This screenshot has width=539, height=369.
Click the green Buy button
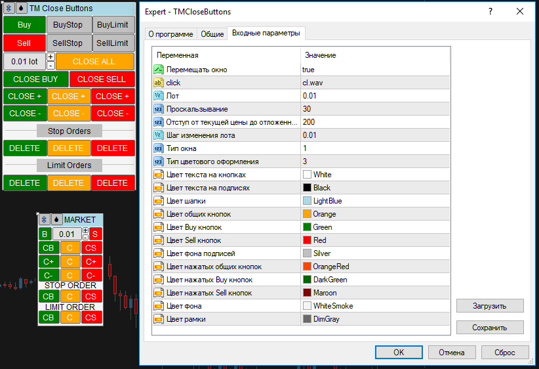[24, 25]
